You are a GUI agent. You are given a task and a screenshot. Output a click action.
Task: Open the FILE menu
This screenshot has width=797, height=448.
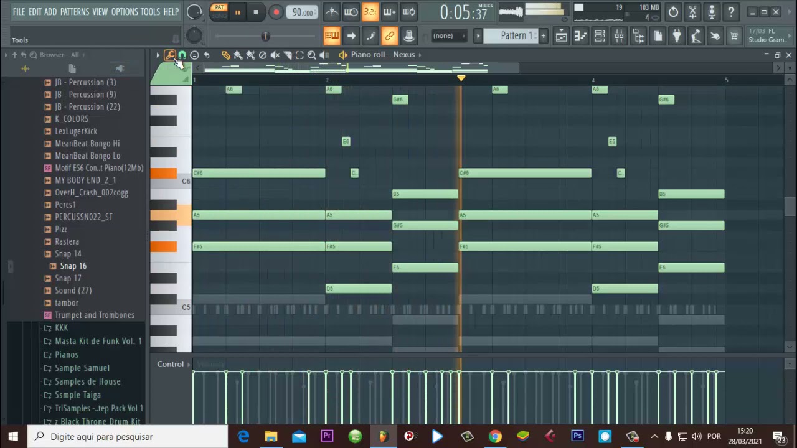(19, 12)
